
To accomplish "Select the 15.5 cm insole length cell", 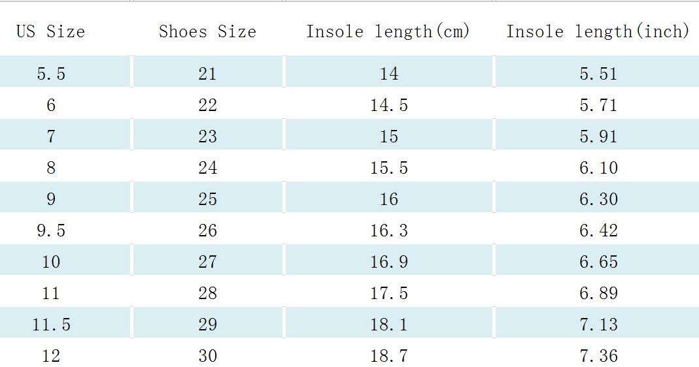I will 389,168.
